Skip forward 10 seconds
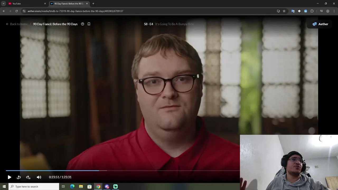This screenshot has height=190, width=338. [28, 177]
